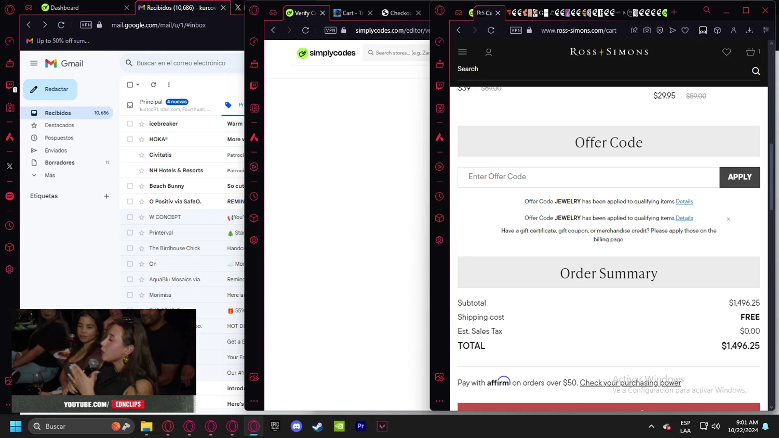Screen dimensions: 779x438
Task: Select the Principal inbox tab
Action: (x=171, y=105)
